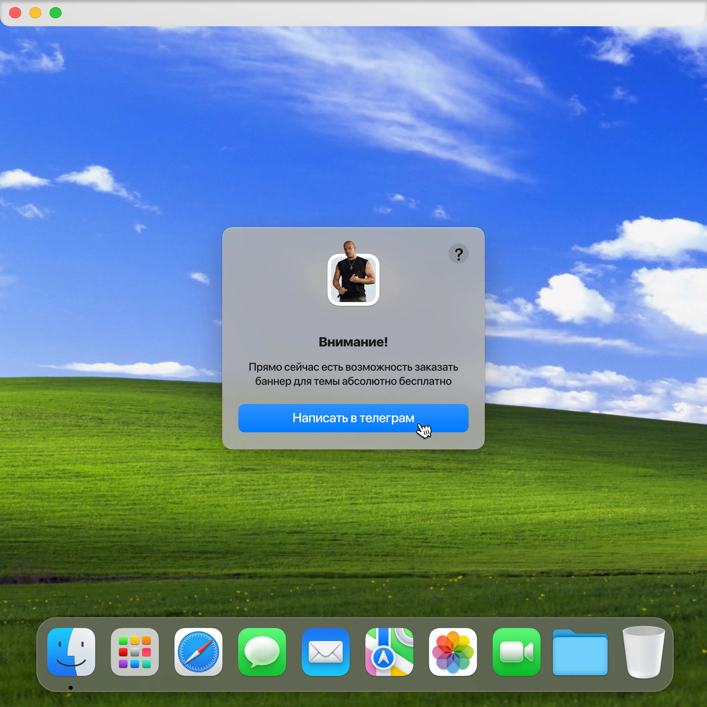Open the blue folder in dock
The image size is (707, 707).
pos(580,652)
